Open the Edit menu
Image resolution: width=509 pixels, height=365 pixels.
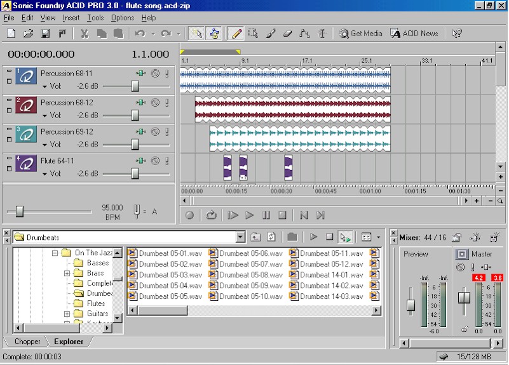27,18
